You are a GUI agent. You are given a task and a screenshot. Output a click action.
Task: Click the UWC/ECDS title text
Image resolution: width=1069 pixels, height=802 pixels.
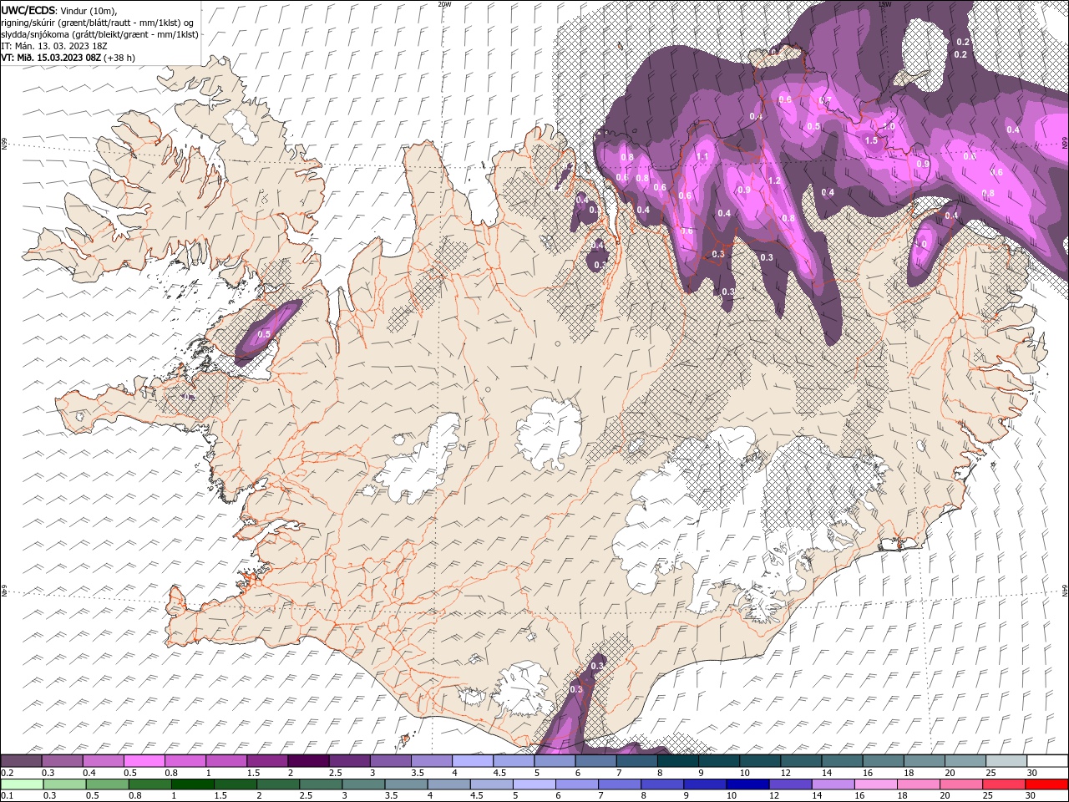pos(29,10)
